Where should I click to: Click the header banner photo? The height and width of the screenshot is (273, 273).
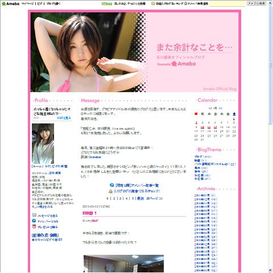coord(88,52)
